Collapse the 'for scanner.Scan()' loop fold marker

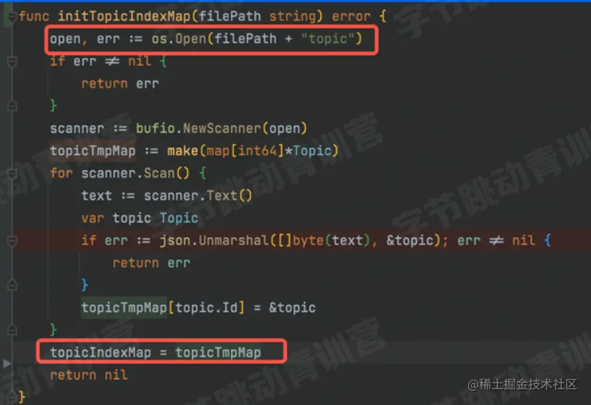pyautogui.click(x=12, y=173)
